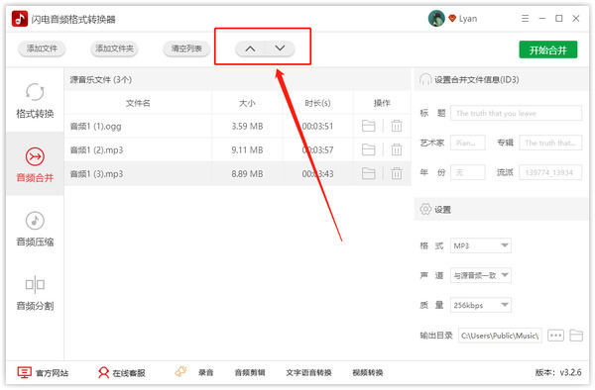Click the 在线客服 person icon
The height and width of the screenshot is (390, 595).
103,372
